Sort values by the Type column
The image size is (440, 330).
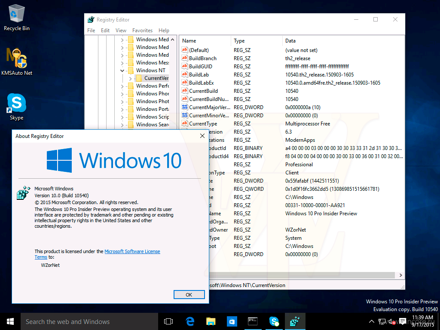click(257, 41)
